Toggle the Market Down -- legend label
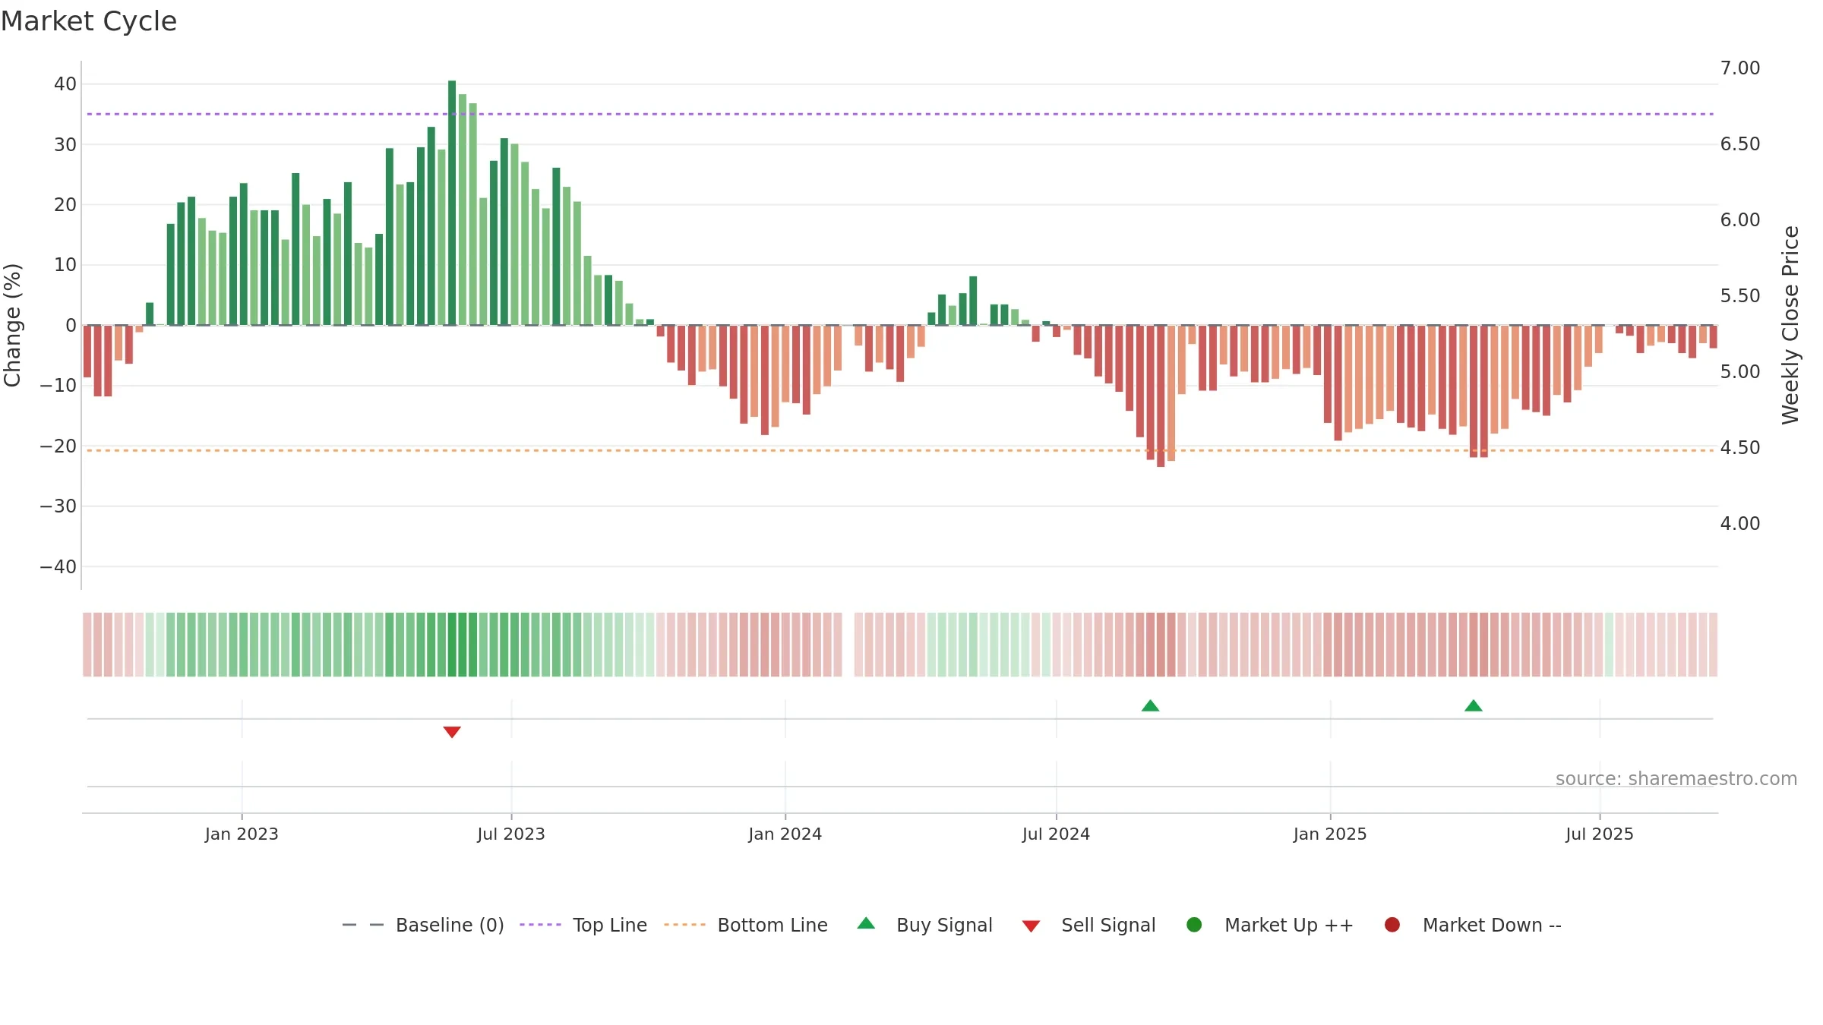1823x1025 pixels. pos(1492,925)
